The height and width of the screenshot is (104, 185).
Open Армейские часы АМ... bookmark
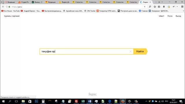tap(73, 11)
